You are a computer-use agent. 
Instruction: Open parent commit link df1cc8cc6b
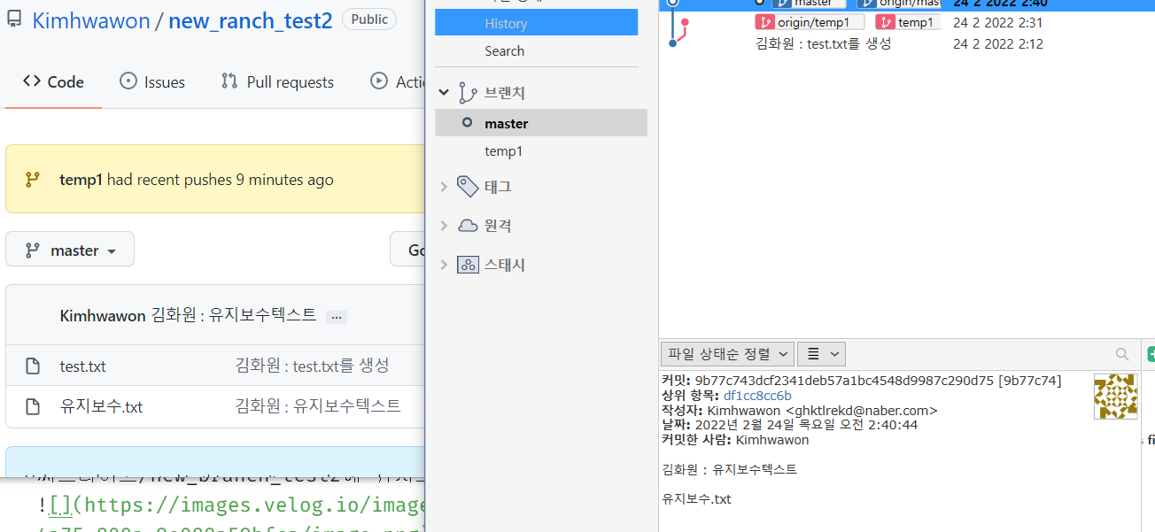click(x=757, y=396)
